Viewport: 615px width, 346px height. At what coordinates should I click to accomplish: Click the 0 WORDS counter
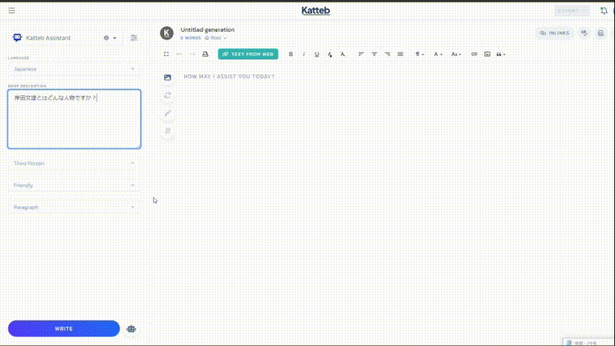190,38
